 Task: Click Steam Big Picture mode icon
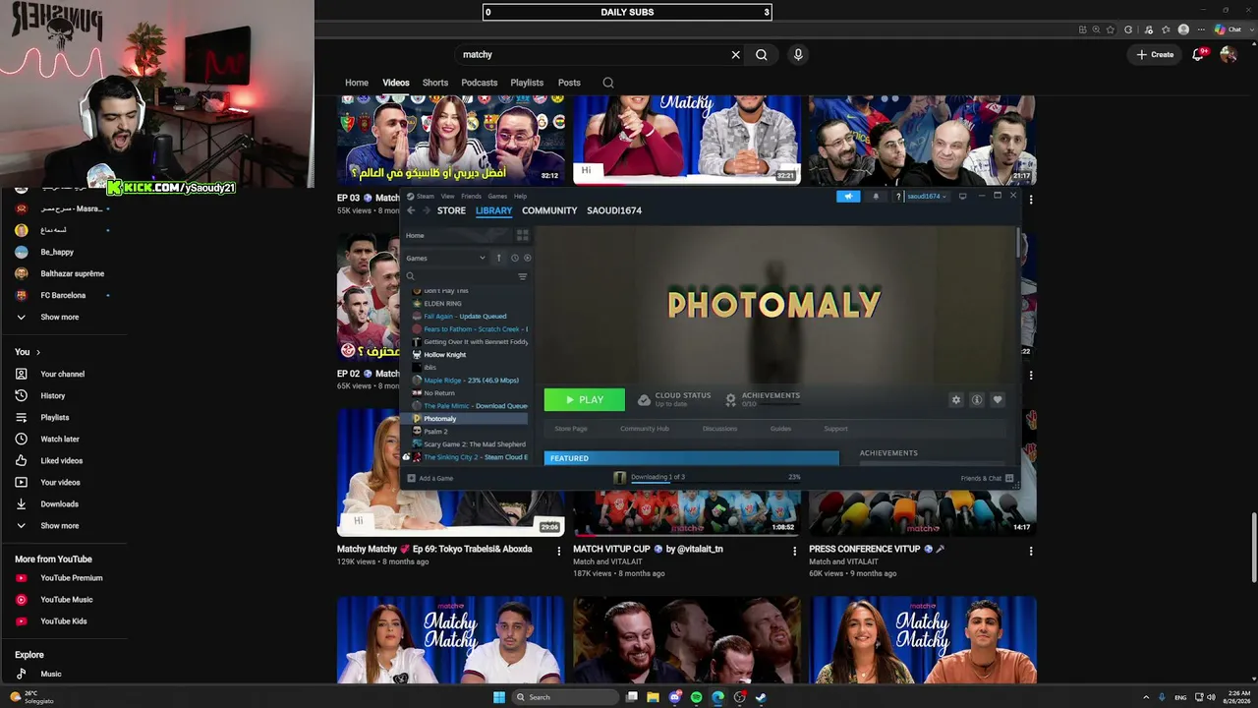pyautogui.click(x=963, y=197)
